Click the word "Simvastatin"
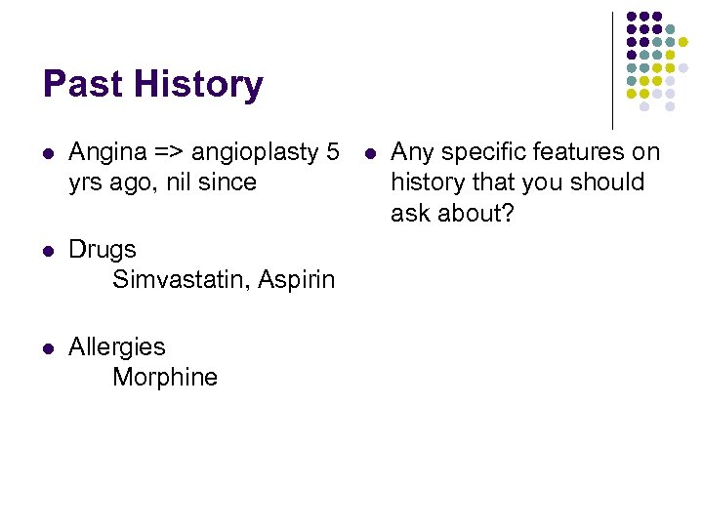This screenshot has height=527, width=703. tap(183, 279)
